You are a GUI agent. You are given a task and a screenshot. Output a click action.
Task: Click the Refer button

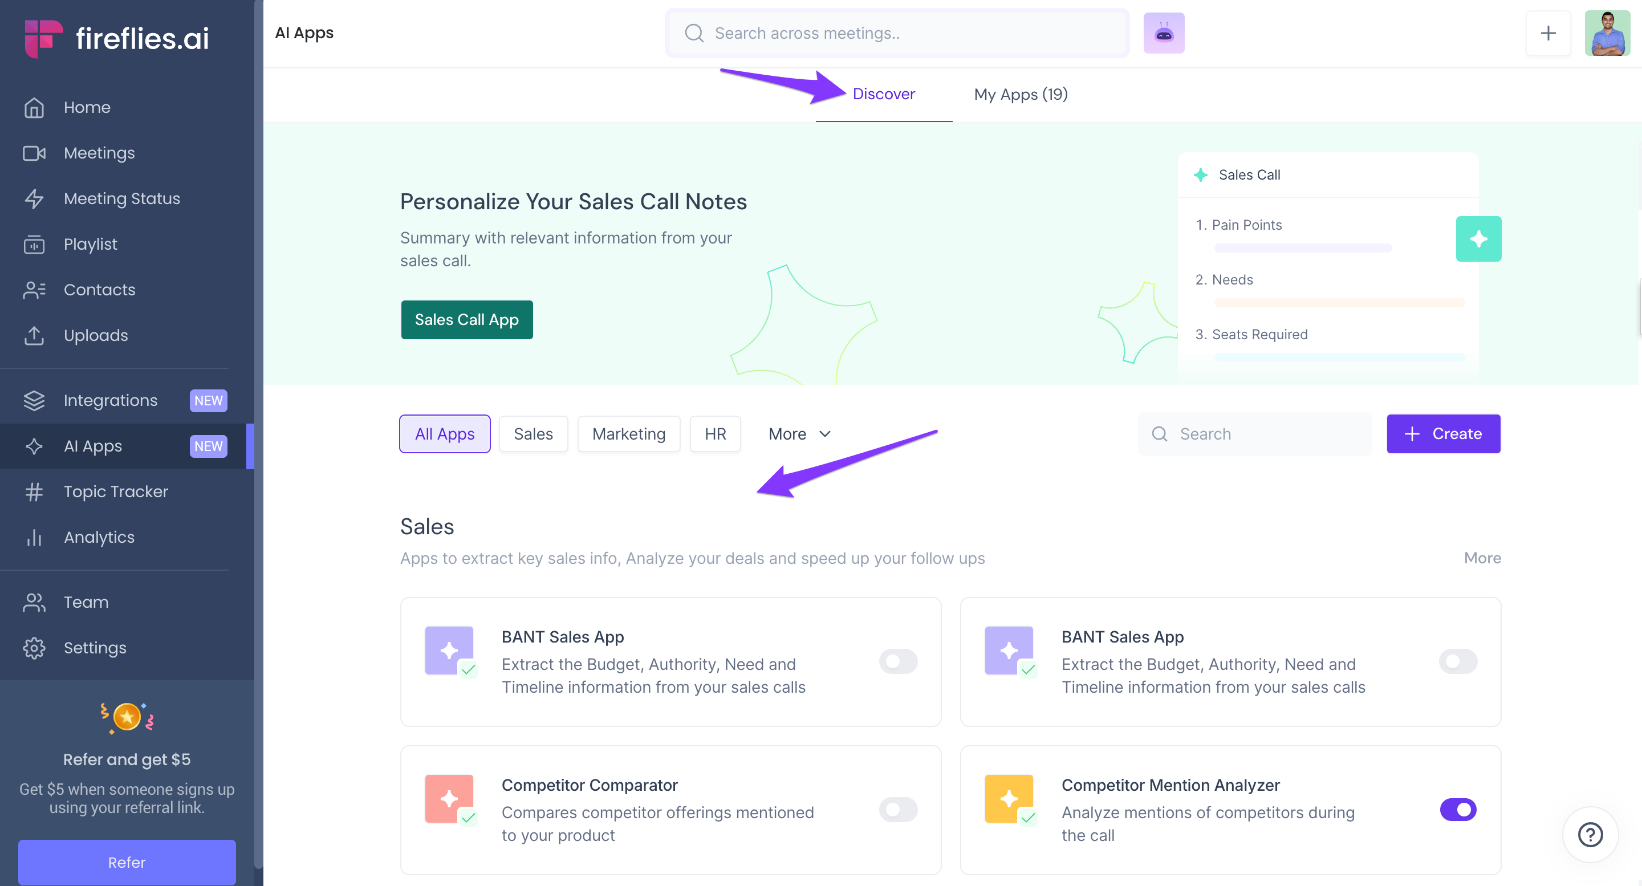click(x=127, y=862)
